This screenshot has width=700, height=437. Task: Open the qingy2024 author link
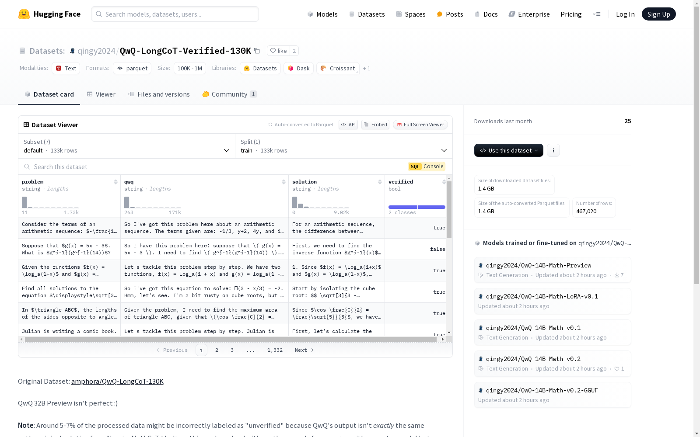96,51
